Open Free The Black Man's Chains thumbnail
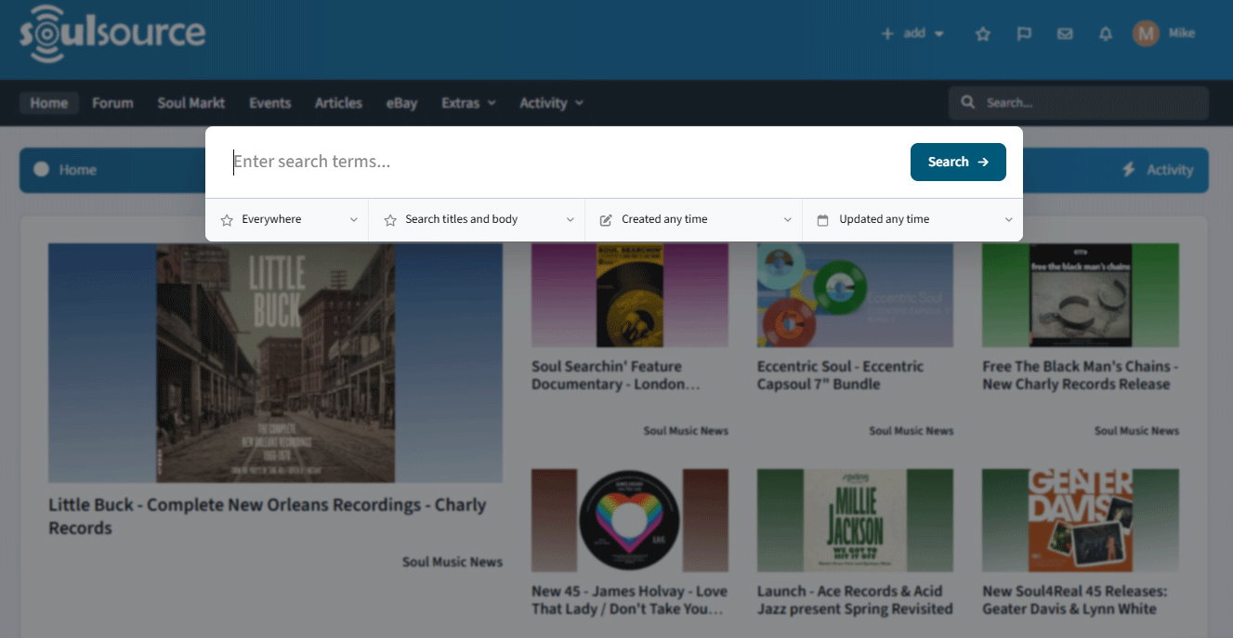 pyautogui.click(x=1081, y=295)
